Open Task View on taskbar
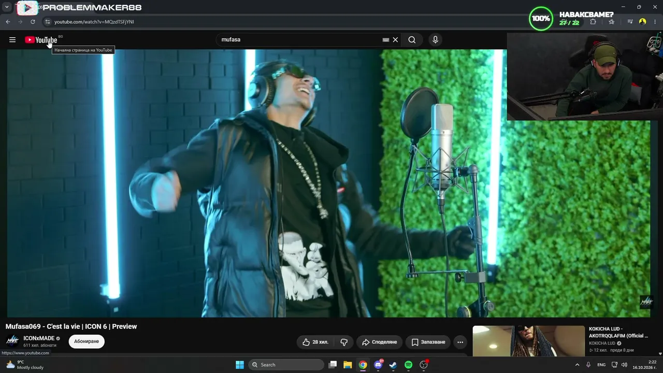 (333, 365)
